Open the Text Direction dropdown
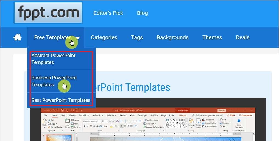Screen dimensions: 279x141 (x=151, y=120)
